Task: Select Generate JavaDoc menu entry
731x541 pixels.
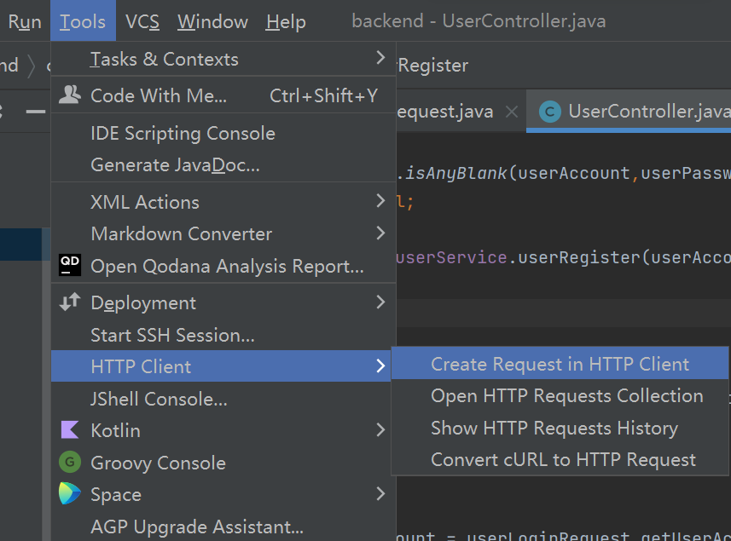Action: pyautogui.click(x=175, y=165)
